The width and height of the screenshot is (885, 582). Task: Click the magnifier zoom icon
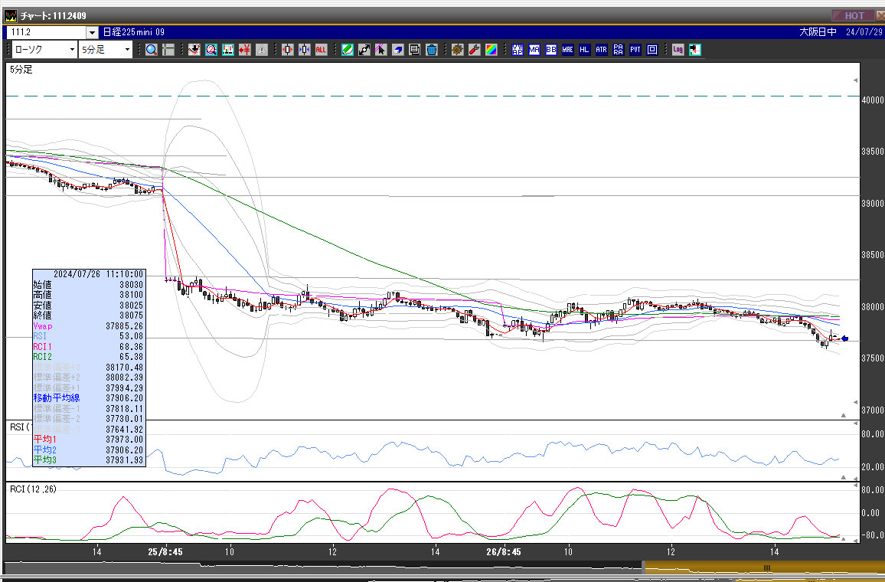152,50
